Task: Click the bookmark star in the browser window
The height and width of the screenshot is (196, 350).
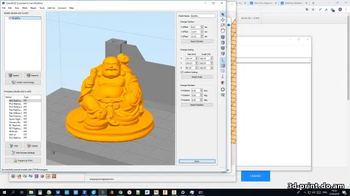Action: pyautogui.click(x=313, y=10)
